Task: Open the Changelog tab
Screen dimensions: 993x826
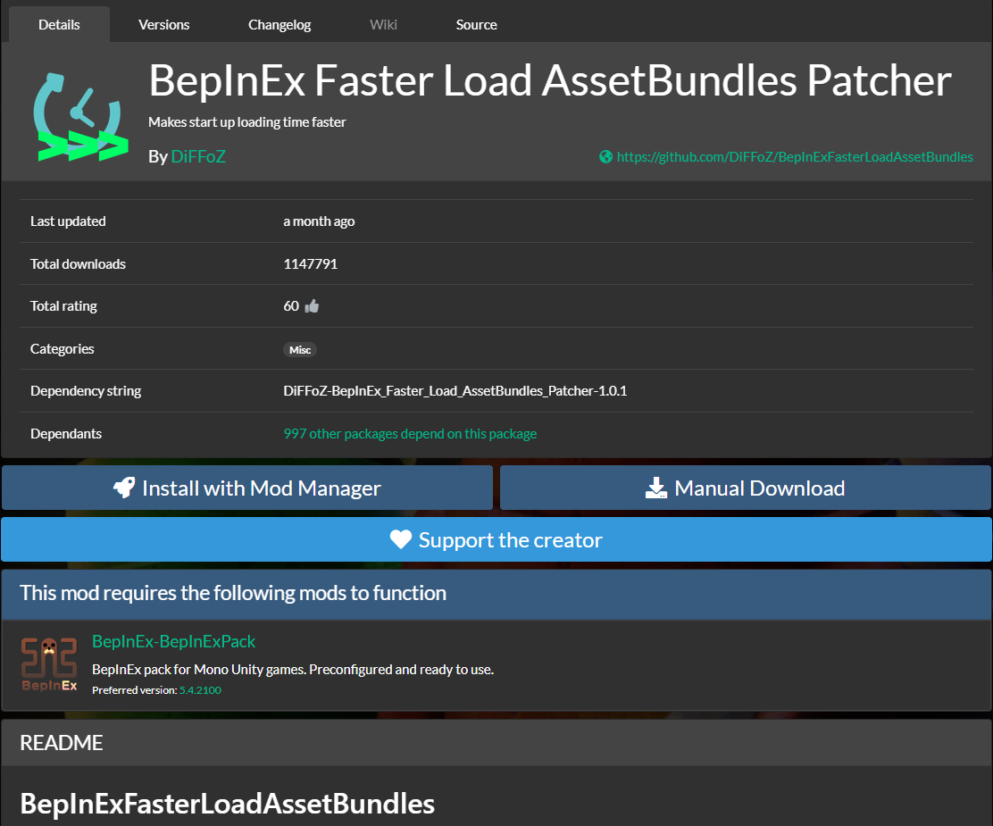Action: pos(280,25)
